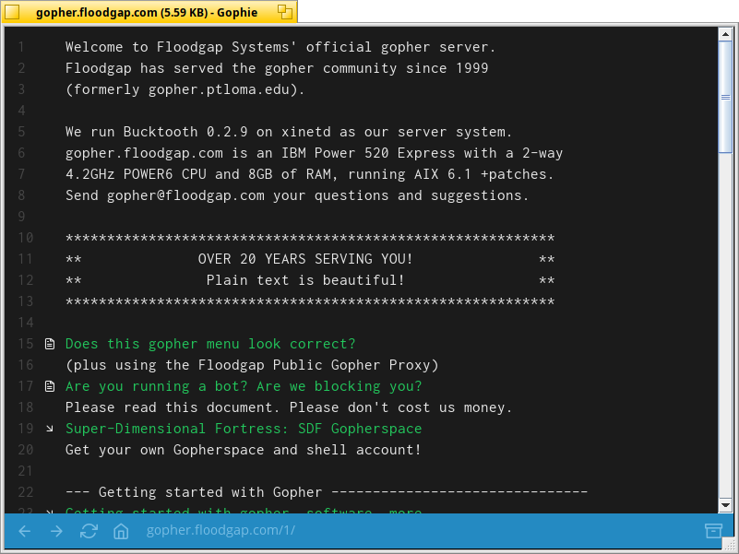Click the heading '--- Getting started with Gopher'
This screenshot has height=554, width=739.
[327, 492]
